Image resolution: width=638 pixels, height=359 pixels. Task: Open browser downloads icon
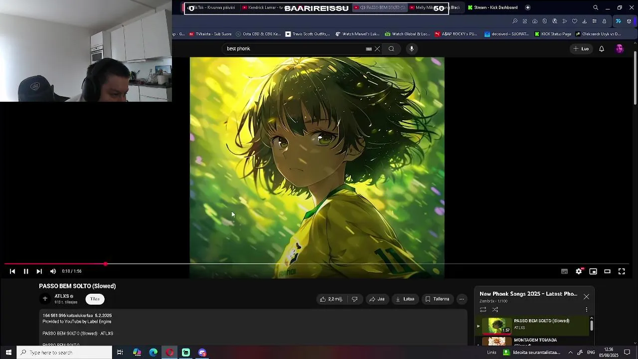[x=584, y=21]
